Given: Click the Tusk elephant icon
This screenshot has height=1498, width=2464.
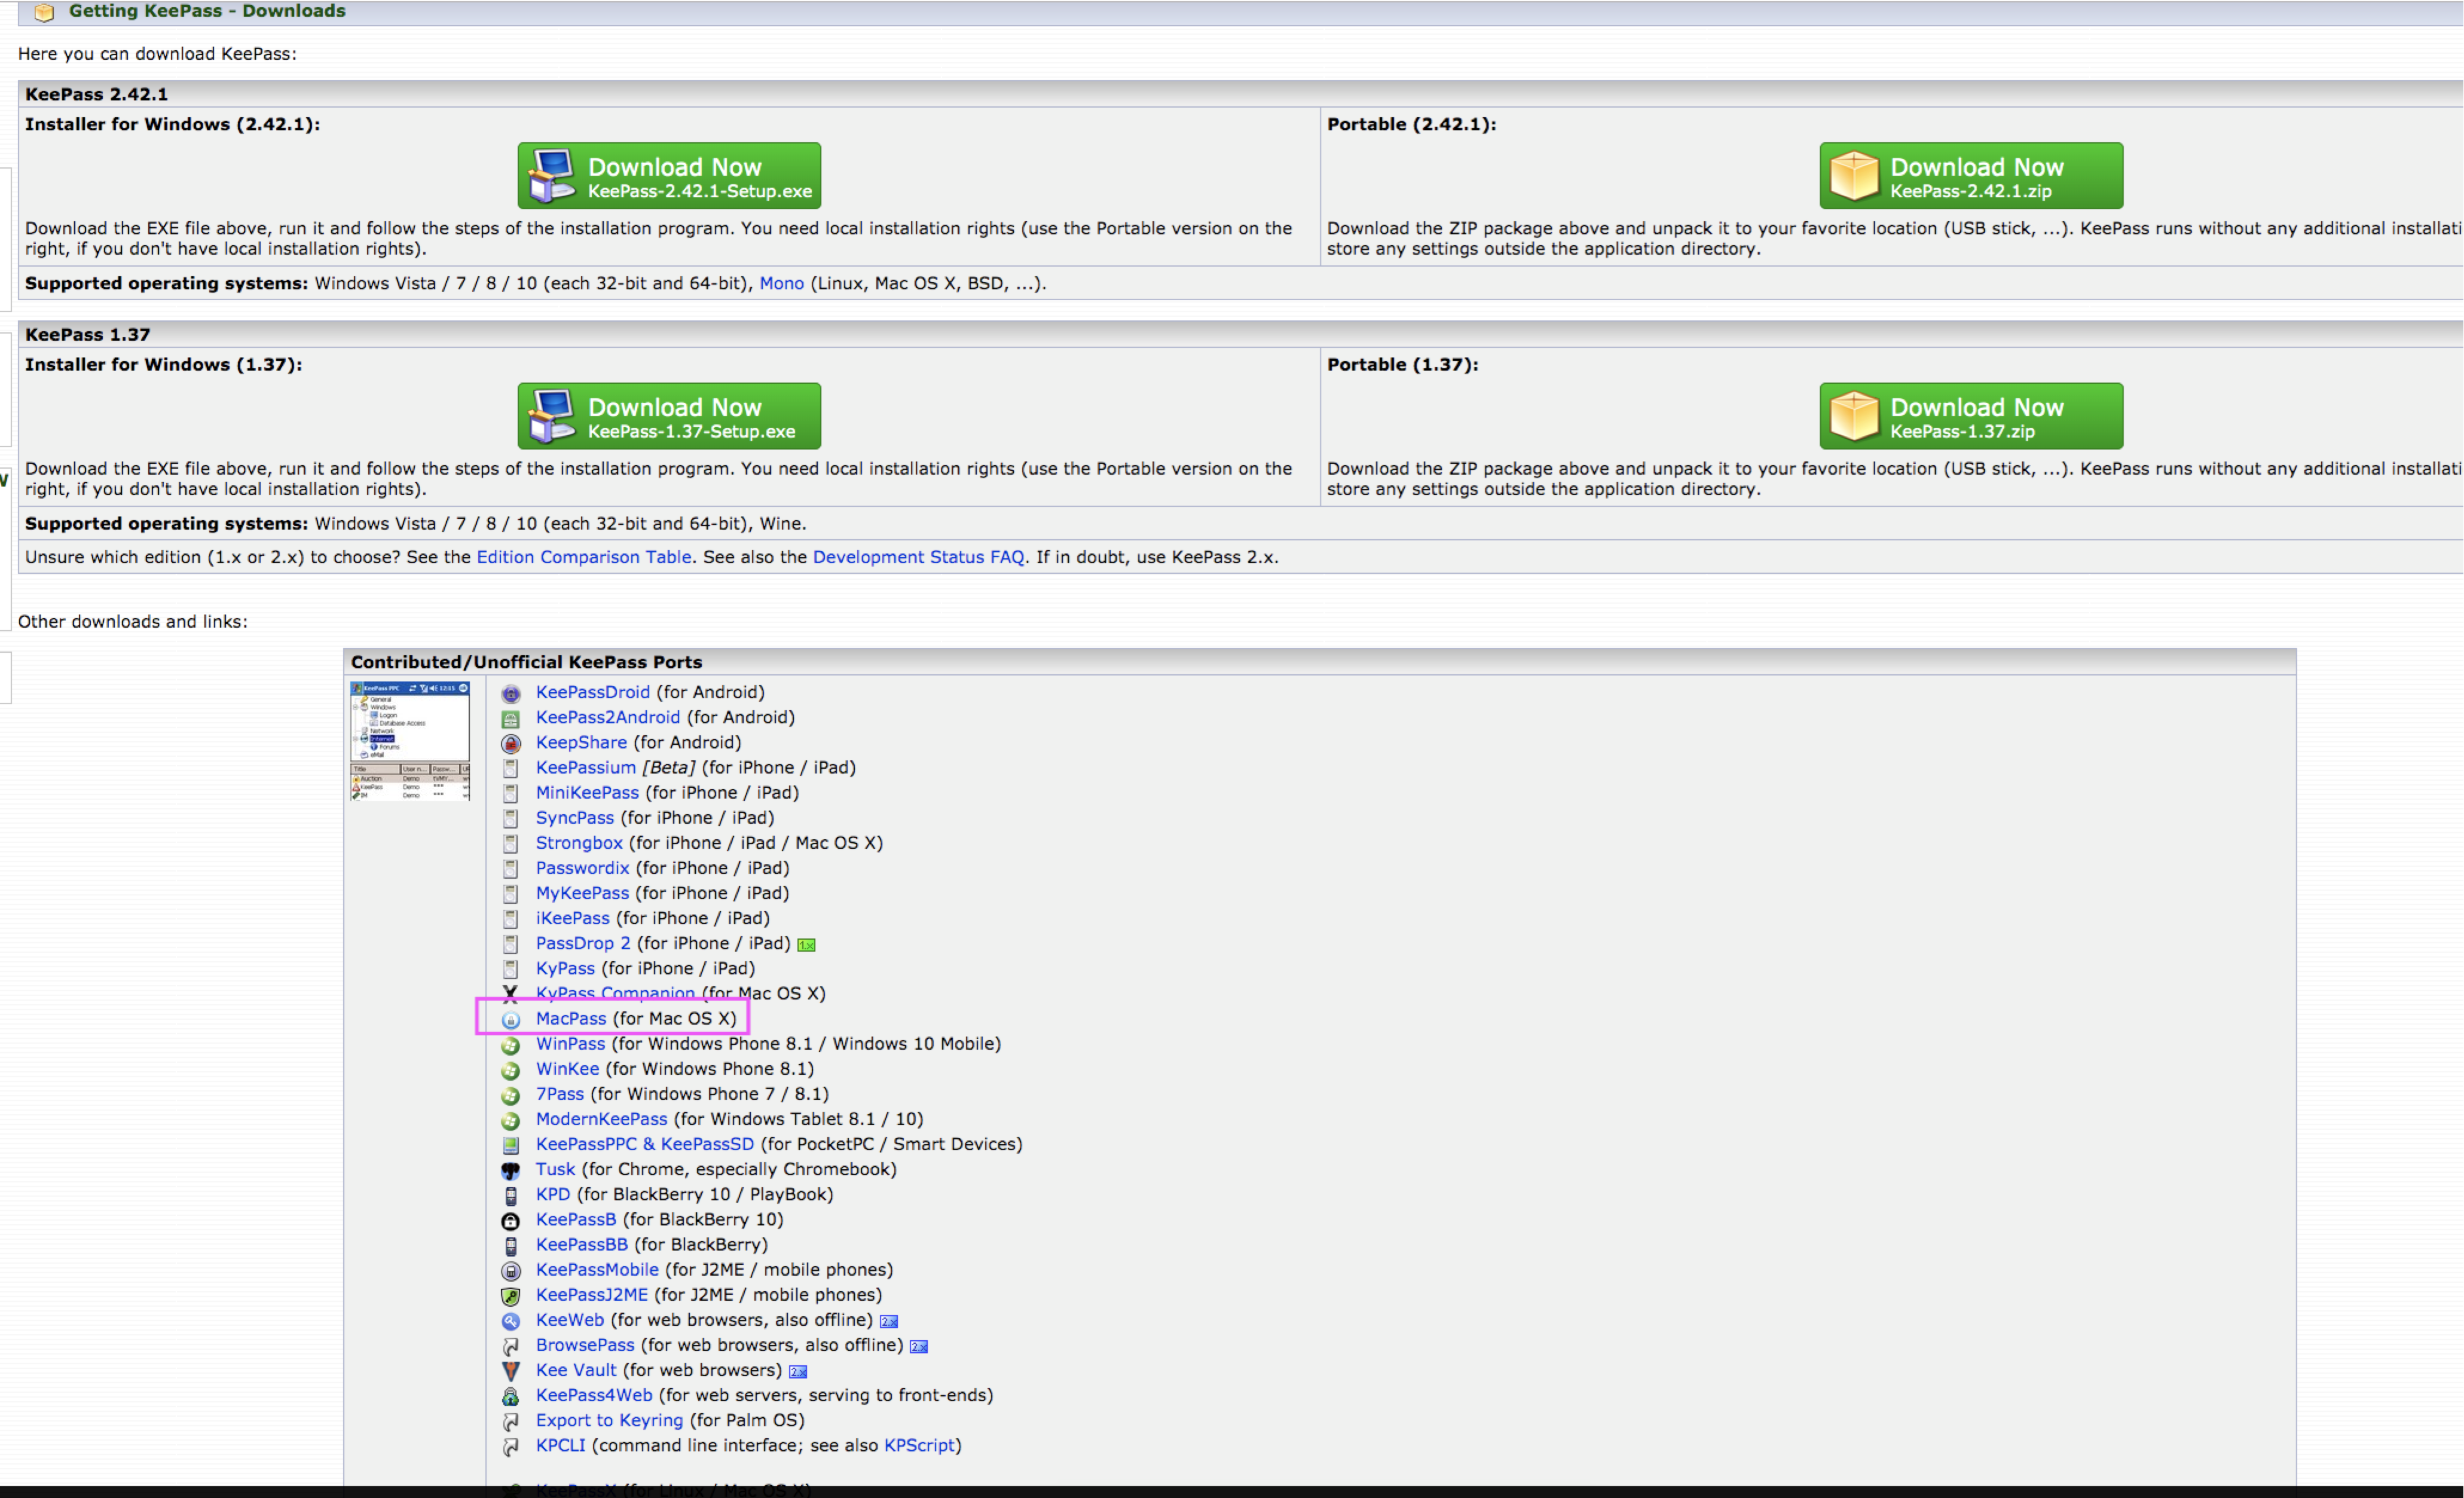Looking at the screenshot, I should pyautogui.click(x=511, y=1170).
